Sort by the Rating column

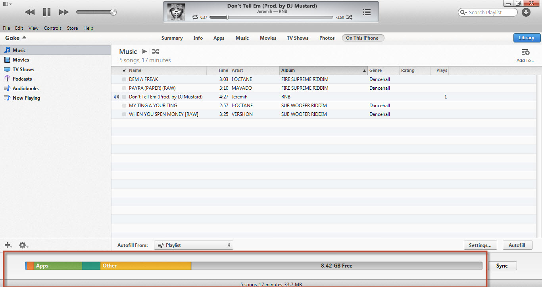415,70
